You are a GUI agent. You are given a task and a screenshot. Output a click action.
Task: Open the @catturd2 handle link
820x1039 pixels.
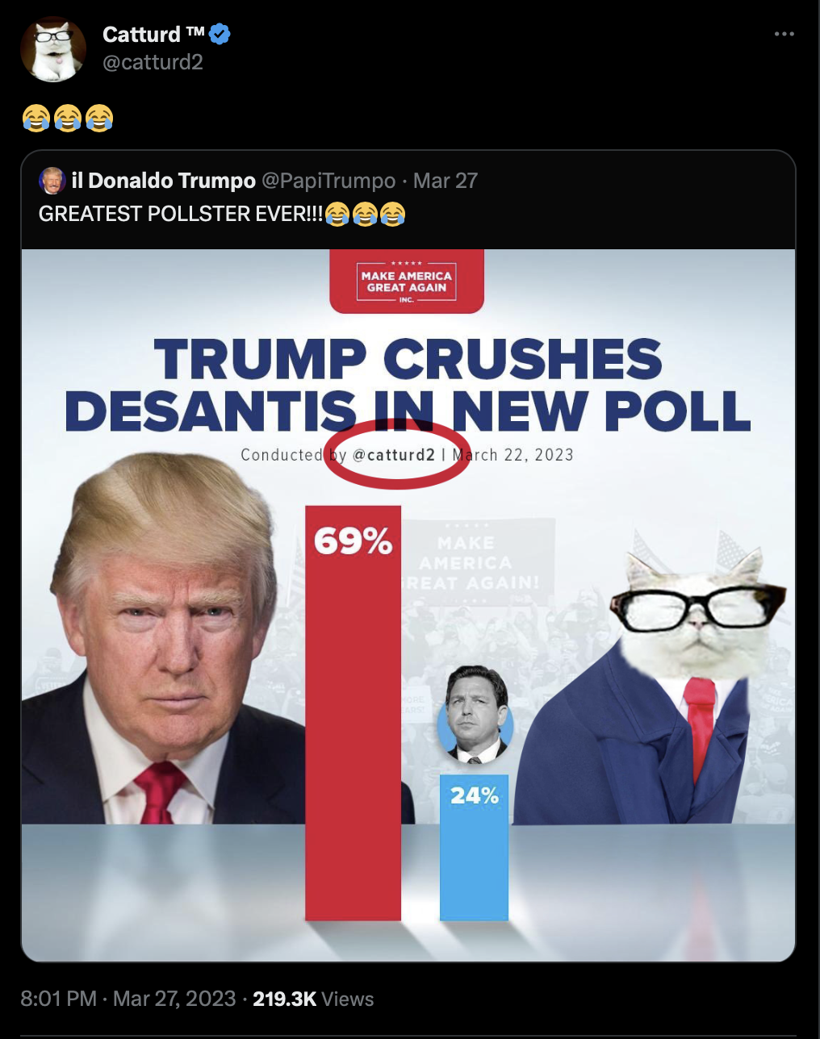153,62
